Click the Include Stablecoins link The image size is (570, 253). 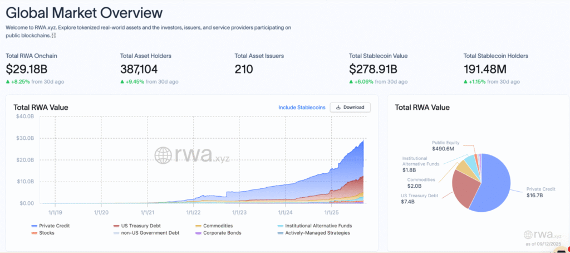click(302, 108)
